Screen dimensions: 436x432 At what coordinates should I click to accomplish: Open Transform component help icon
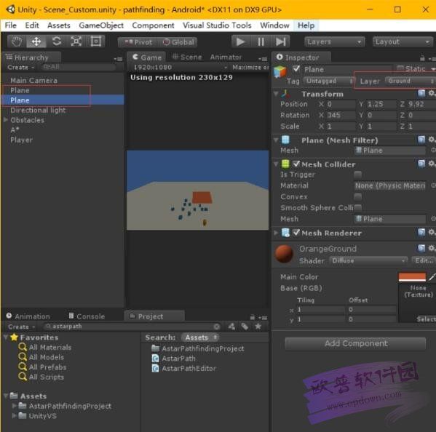click(x=421, y=93)
